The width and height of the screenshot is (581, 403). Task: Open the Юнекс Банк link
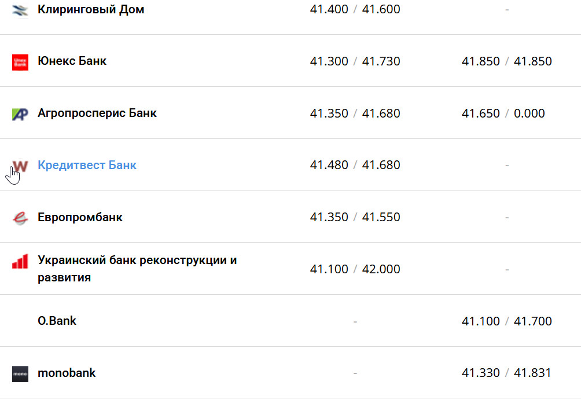72,61
